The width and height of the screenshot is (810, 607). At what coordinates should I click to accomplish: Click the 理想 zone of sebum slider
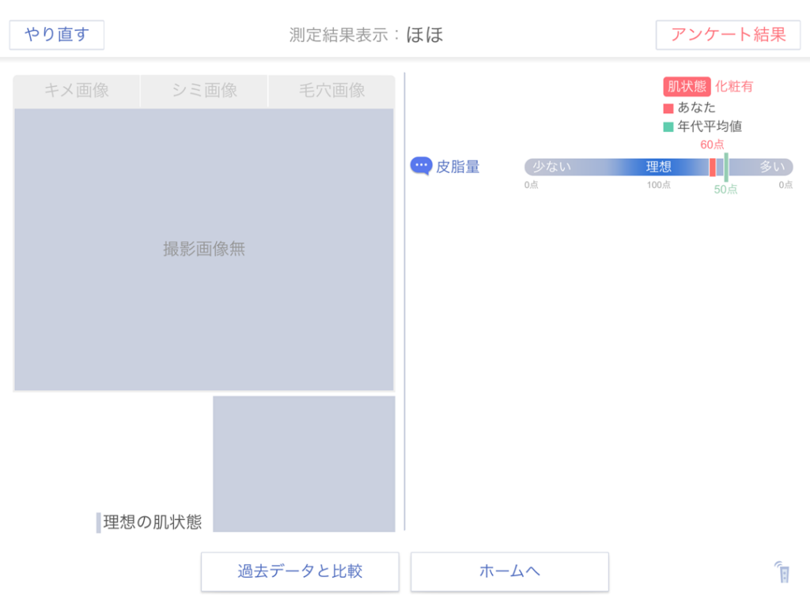658,167
